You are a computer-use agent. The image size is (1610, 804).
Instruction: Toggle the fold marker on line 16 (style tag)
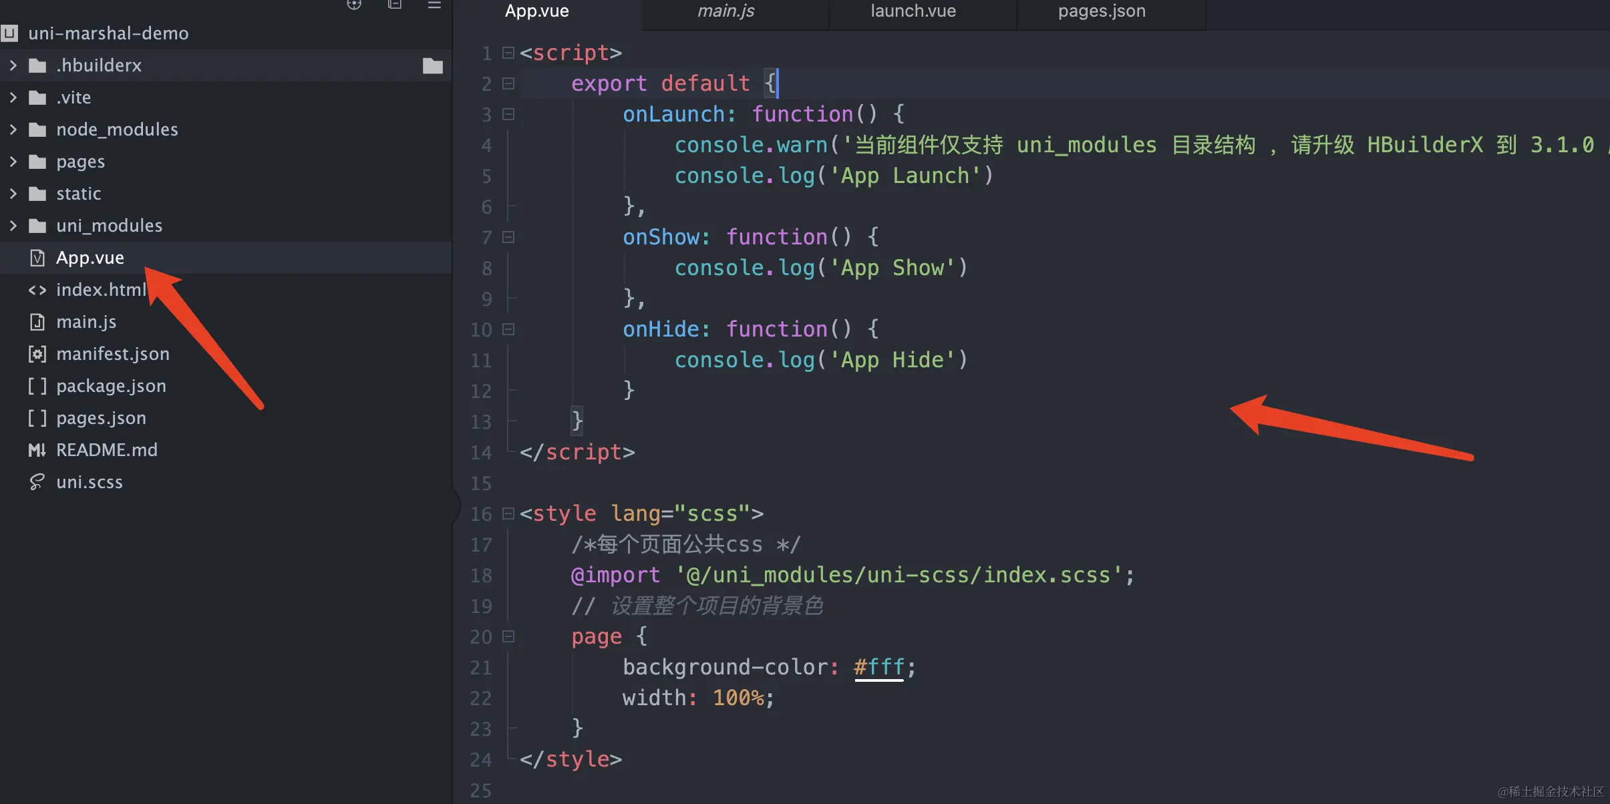508,514
